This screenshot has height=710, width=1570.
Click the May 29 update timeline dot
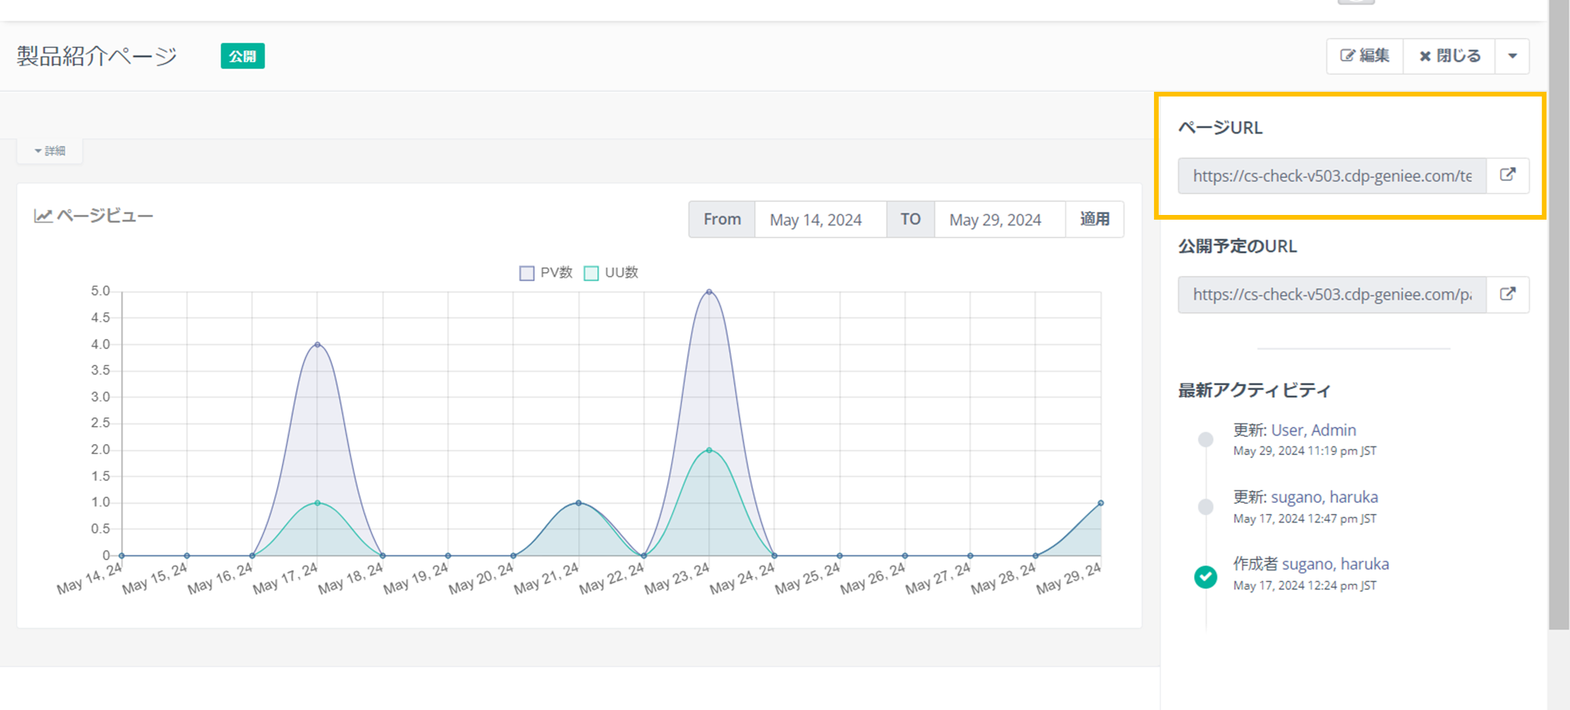coord(1206,439)
